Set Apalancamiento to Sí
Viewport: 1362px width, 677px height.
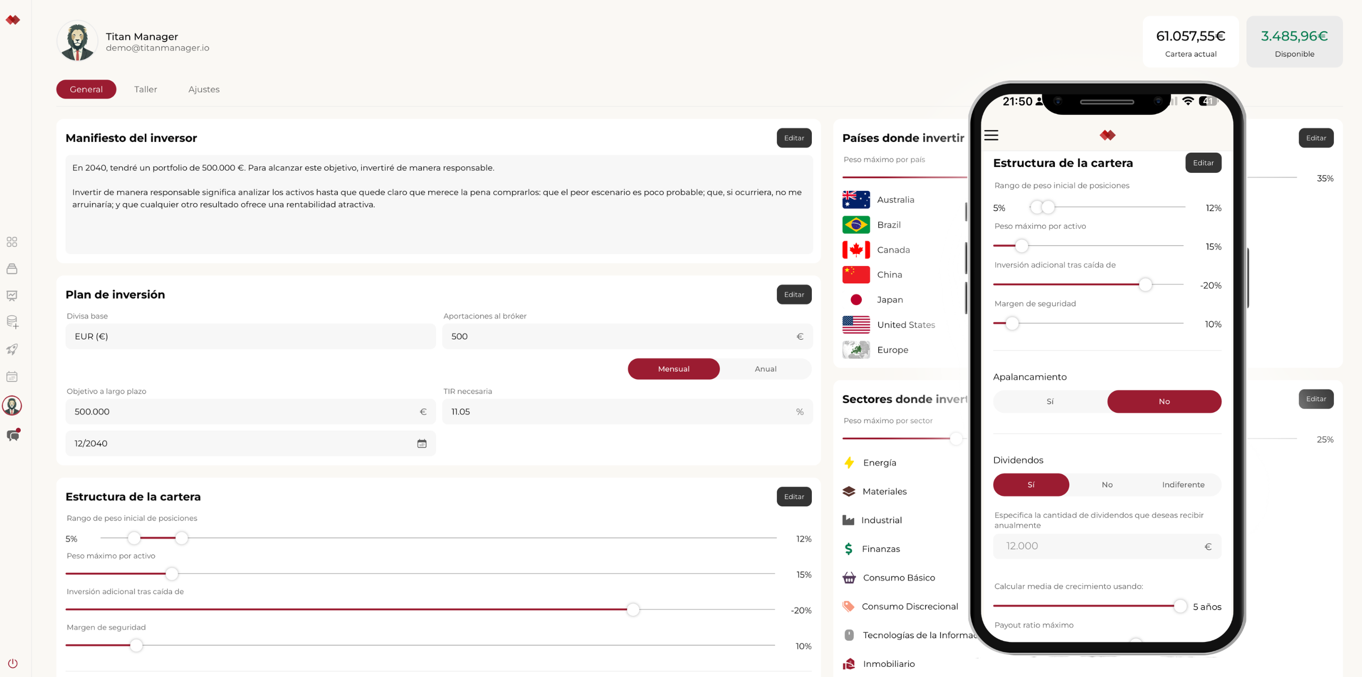point(1050,402)
